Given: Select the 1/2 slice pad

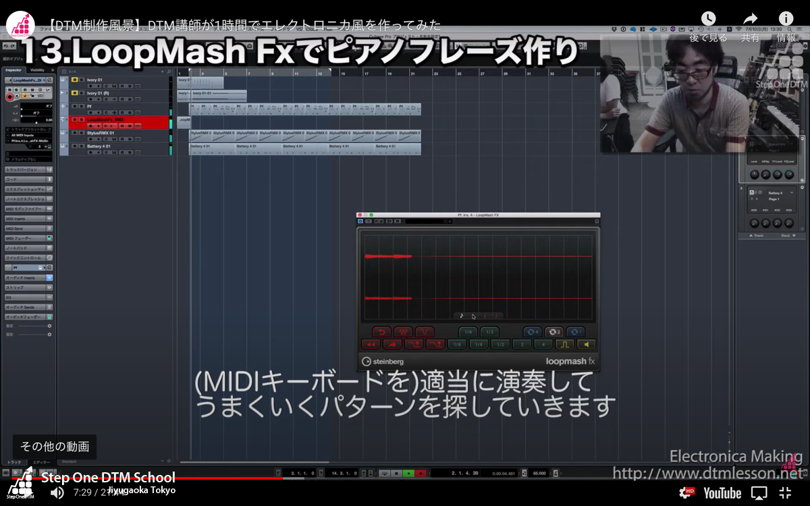Looking at the screenshot, I should [500, 345].
